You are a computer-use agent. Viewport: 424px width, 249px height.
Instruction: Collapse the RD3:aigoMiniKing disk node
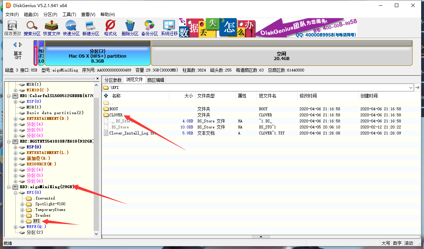9,187
